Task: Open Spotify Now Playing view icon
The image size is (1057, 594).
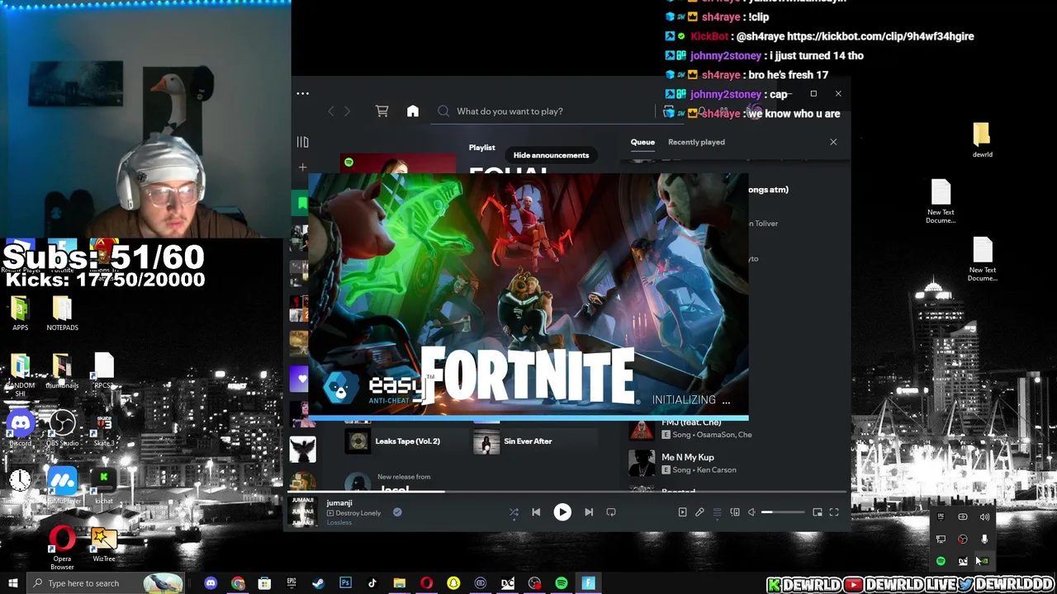Action: [x=682, y=512]
